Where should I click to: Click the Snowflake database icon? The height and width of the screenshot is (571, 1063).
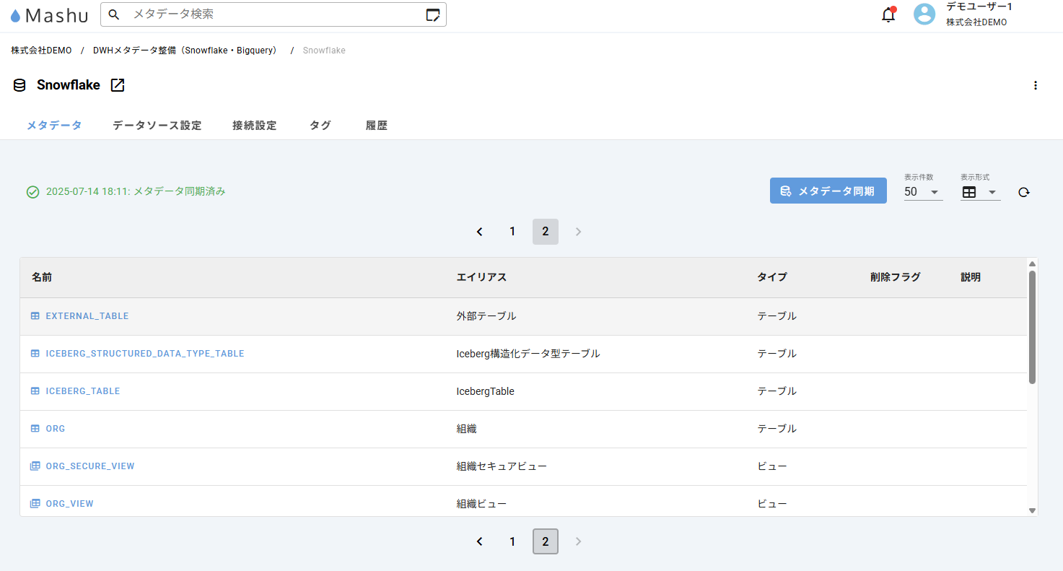click(19, 85)
